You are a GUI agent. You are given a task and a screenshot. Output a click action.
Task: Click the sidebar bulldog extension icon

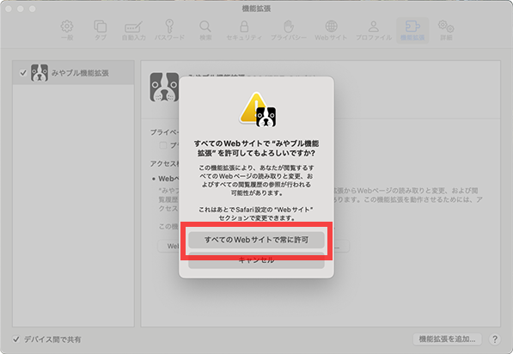[x=40, y=73]
